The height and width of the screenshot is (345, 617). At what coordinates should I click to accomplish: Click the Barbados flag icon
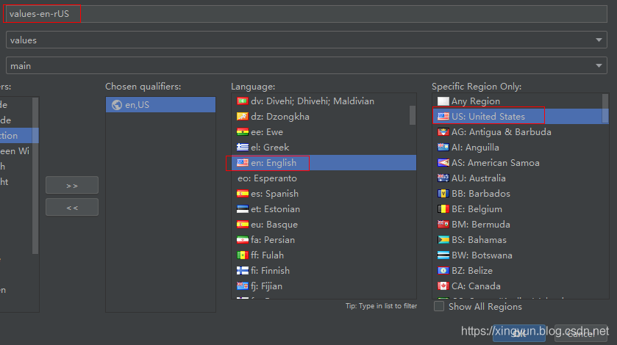coord(443,194)
